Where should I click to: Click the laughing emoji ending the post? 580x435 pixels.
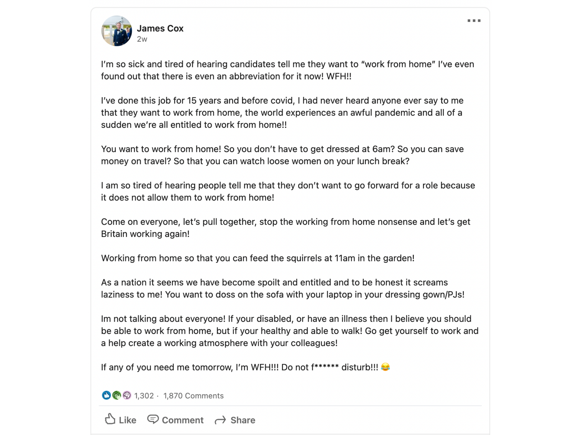pos(385,367)
